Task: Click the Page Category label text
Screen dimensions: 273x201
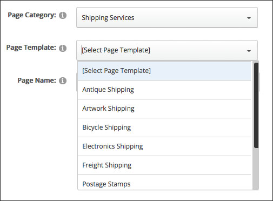Action: click(x=32, y=15)
